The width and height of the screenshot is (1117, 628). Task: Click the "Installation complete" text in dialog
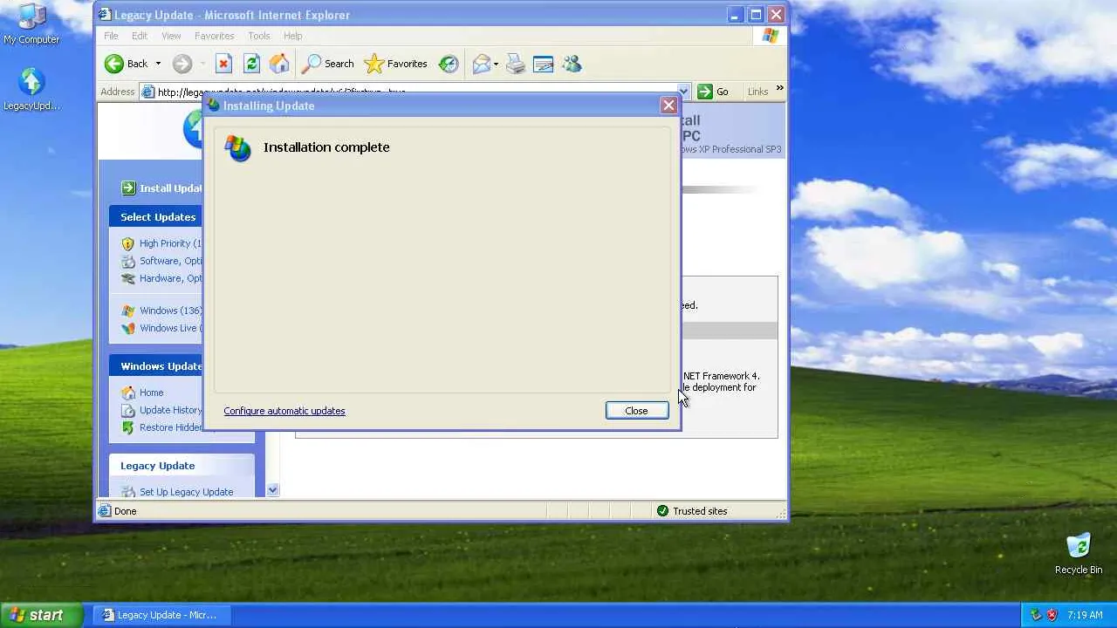(x=326, y=147)
